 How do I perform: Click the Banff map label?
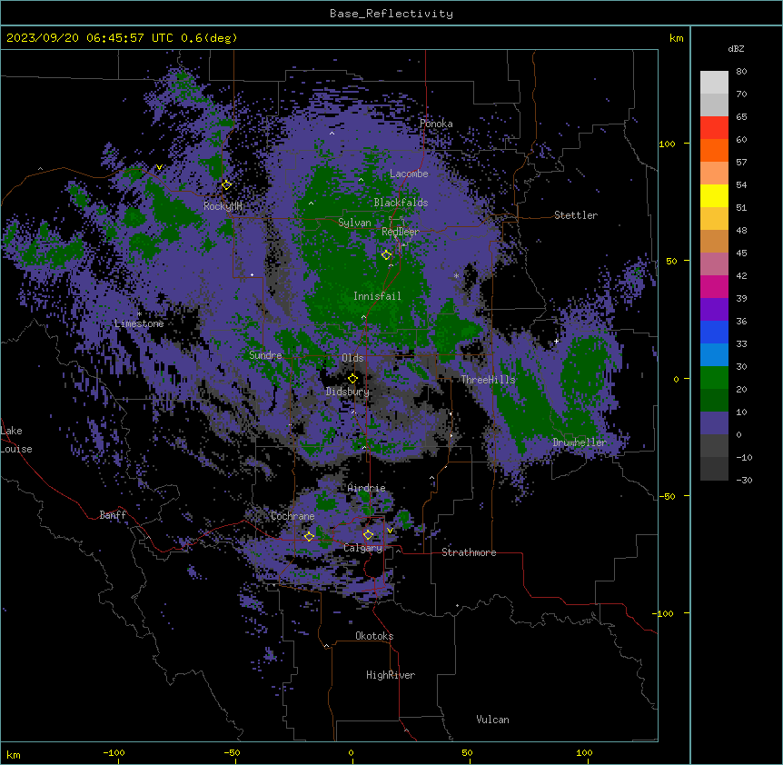(x=113, y=515)
